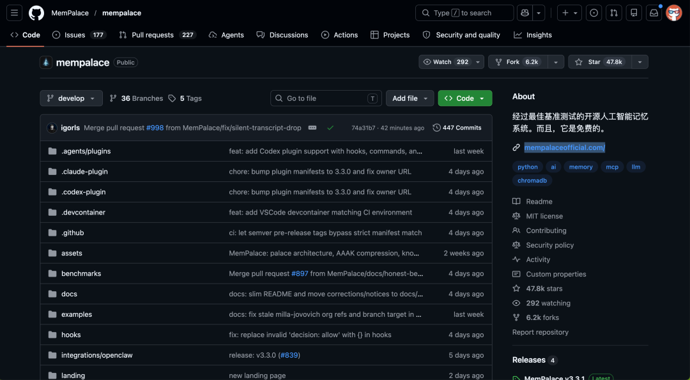The image size is (690, 380).
Task: Open the user profile avatar menu
Action: (674, 13)
